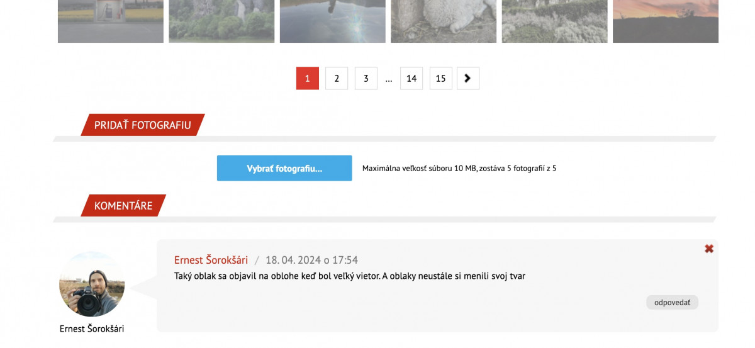Open Ernest Šorokšári author link in comment
The image size is (755, 348).
click(211, 260)
